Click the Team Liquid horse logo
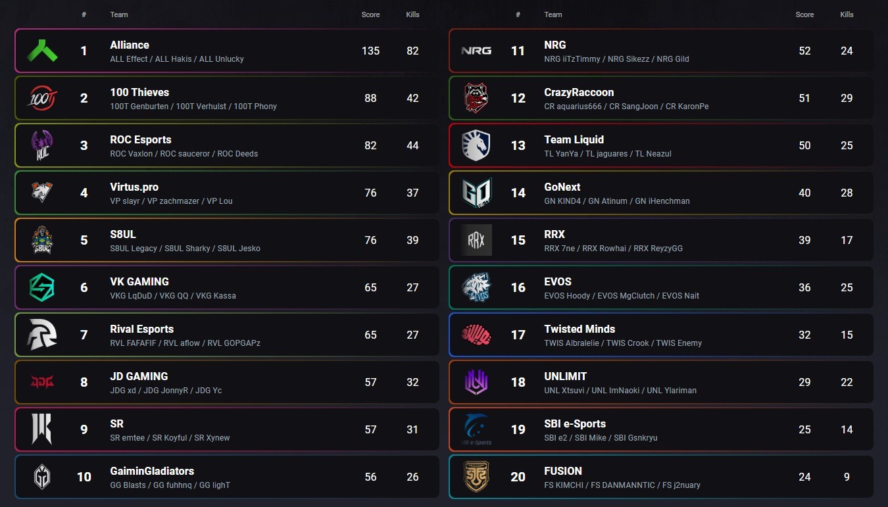The image size is (888, 507). coord(476,145)
